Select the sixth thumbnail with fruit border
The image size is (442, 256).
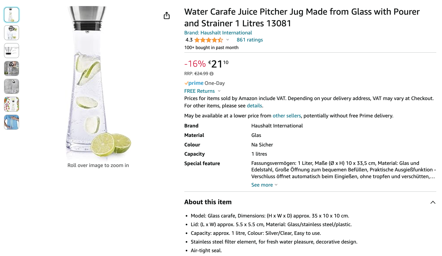pos(11,104)
